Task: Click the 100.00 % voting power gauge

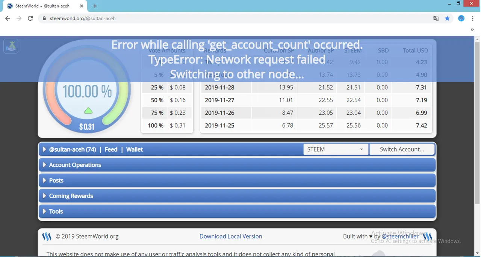Action: (x=87, y=91)
